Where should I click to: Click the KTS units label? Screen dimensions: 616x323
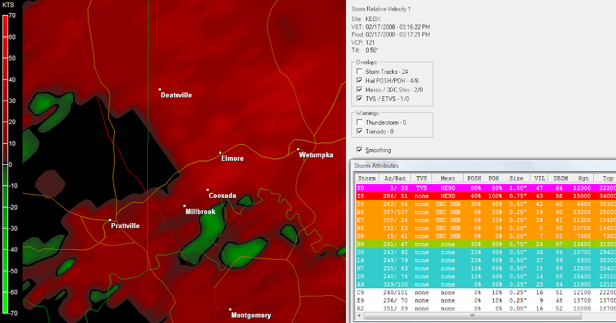point(8,5)
